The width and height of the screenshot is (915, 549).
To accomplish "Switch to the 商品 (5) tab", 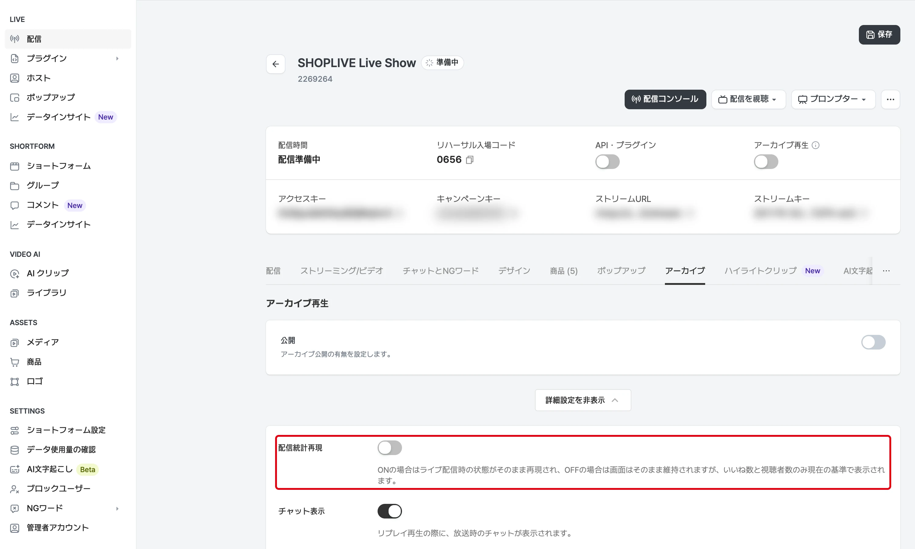I will [x=564, y=271].
